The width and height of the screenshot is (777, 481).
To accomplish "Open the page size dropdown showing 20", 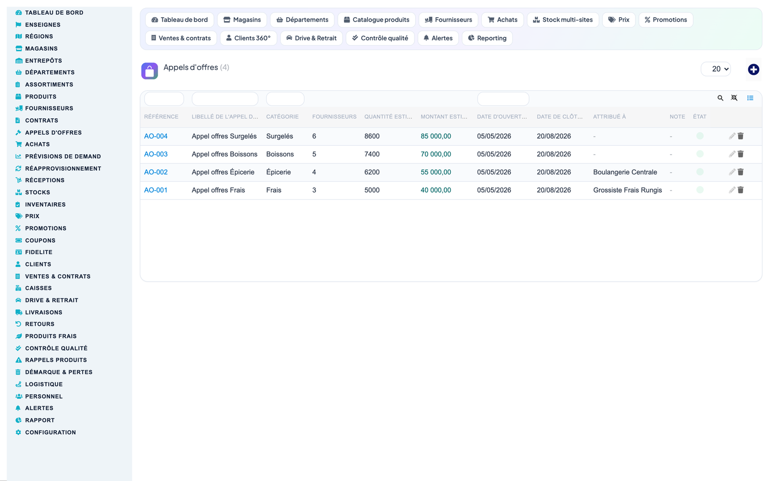I will [716, 69].
